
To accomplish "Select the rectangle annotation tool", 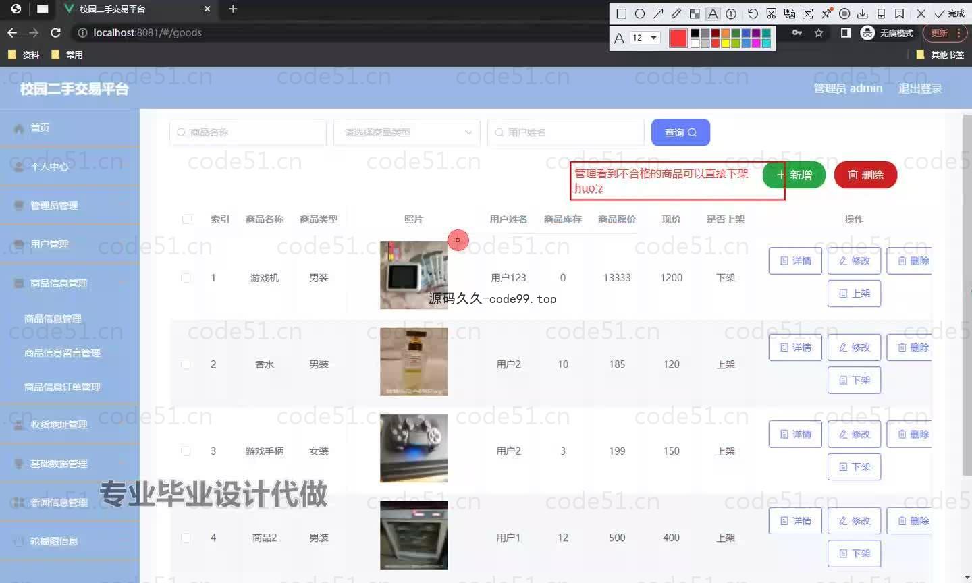I will click(x=622, y=13).
